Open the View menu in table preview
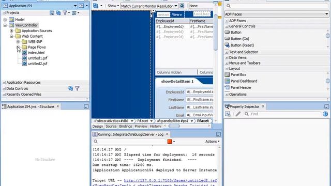331x186 pixels. [177, 14]
